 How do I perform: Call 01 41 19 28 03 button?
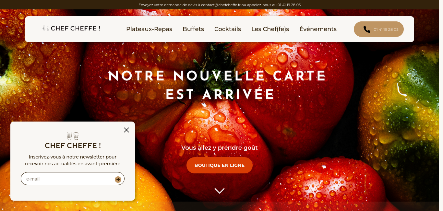coord(379,29)
